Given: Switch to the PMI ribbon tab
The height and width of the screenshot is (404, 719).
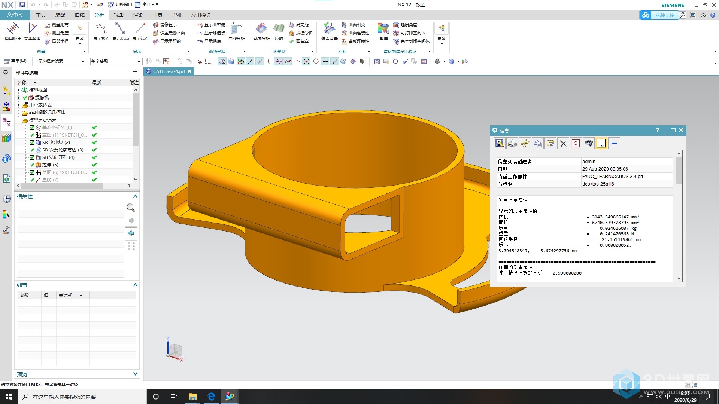Looking at the screenshot, I should (x=177, y=15).
